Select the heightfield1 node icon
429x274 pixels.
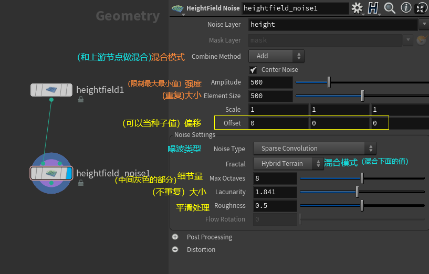pos(51,90)
